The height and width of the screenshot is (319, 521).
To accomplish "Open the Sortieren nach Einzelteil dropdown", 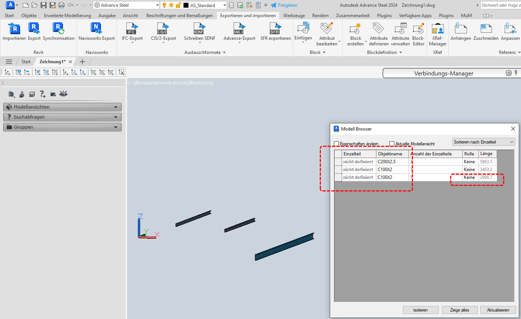I will (483, 142).
